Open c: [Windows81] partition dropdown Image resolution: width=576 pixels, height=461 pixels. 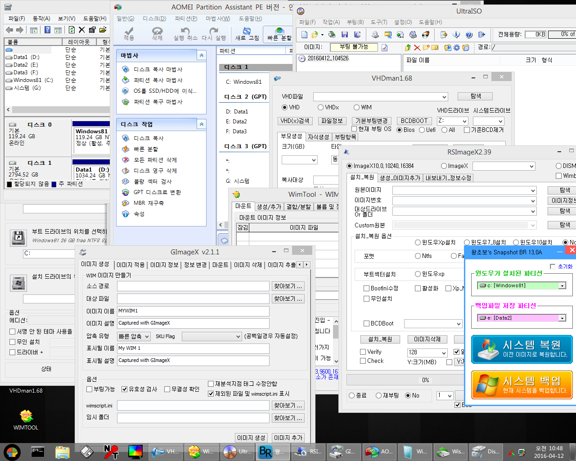(562, 286)
